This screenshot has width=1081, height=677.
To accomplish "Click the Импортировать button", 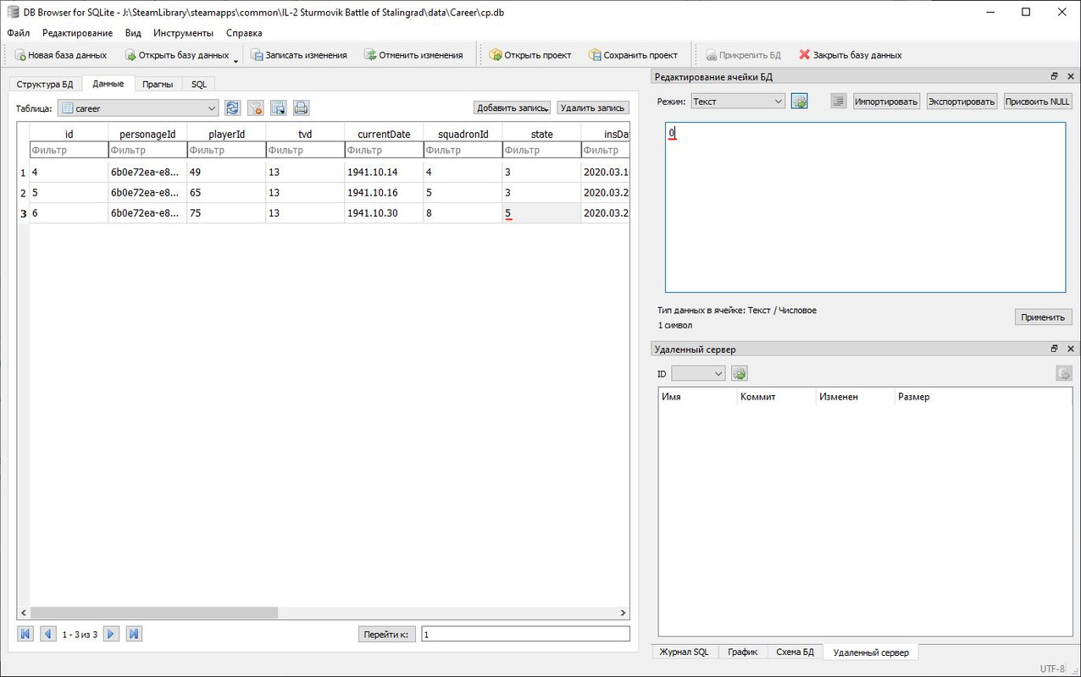I will (x=886, y=102).
